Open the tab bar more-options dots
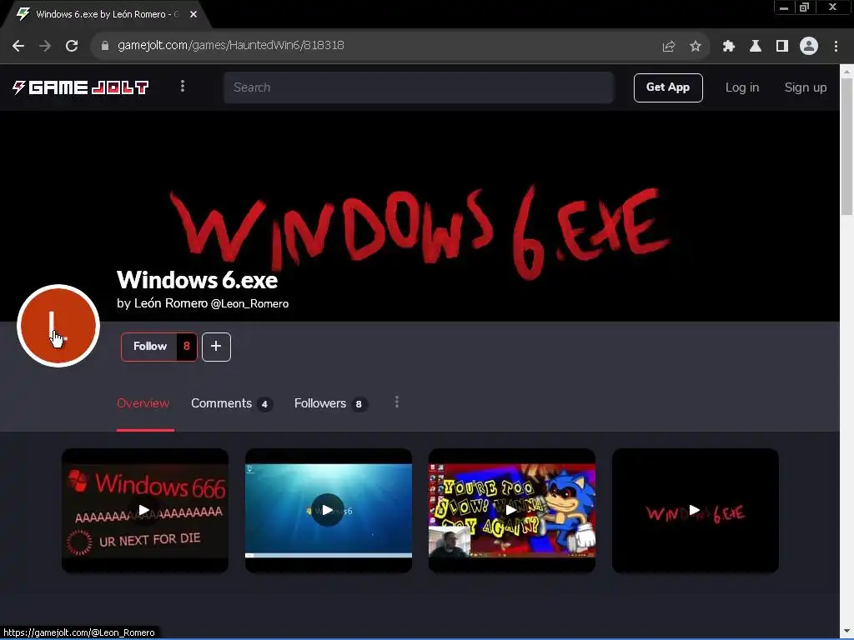Viewport: 854px width, 640px height. 396,402
